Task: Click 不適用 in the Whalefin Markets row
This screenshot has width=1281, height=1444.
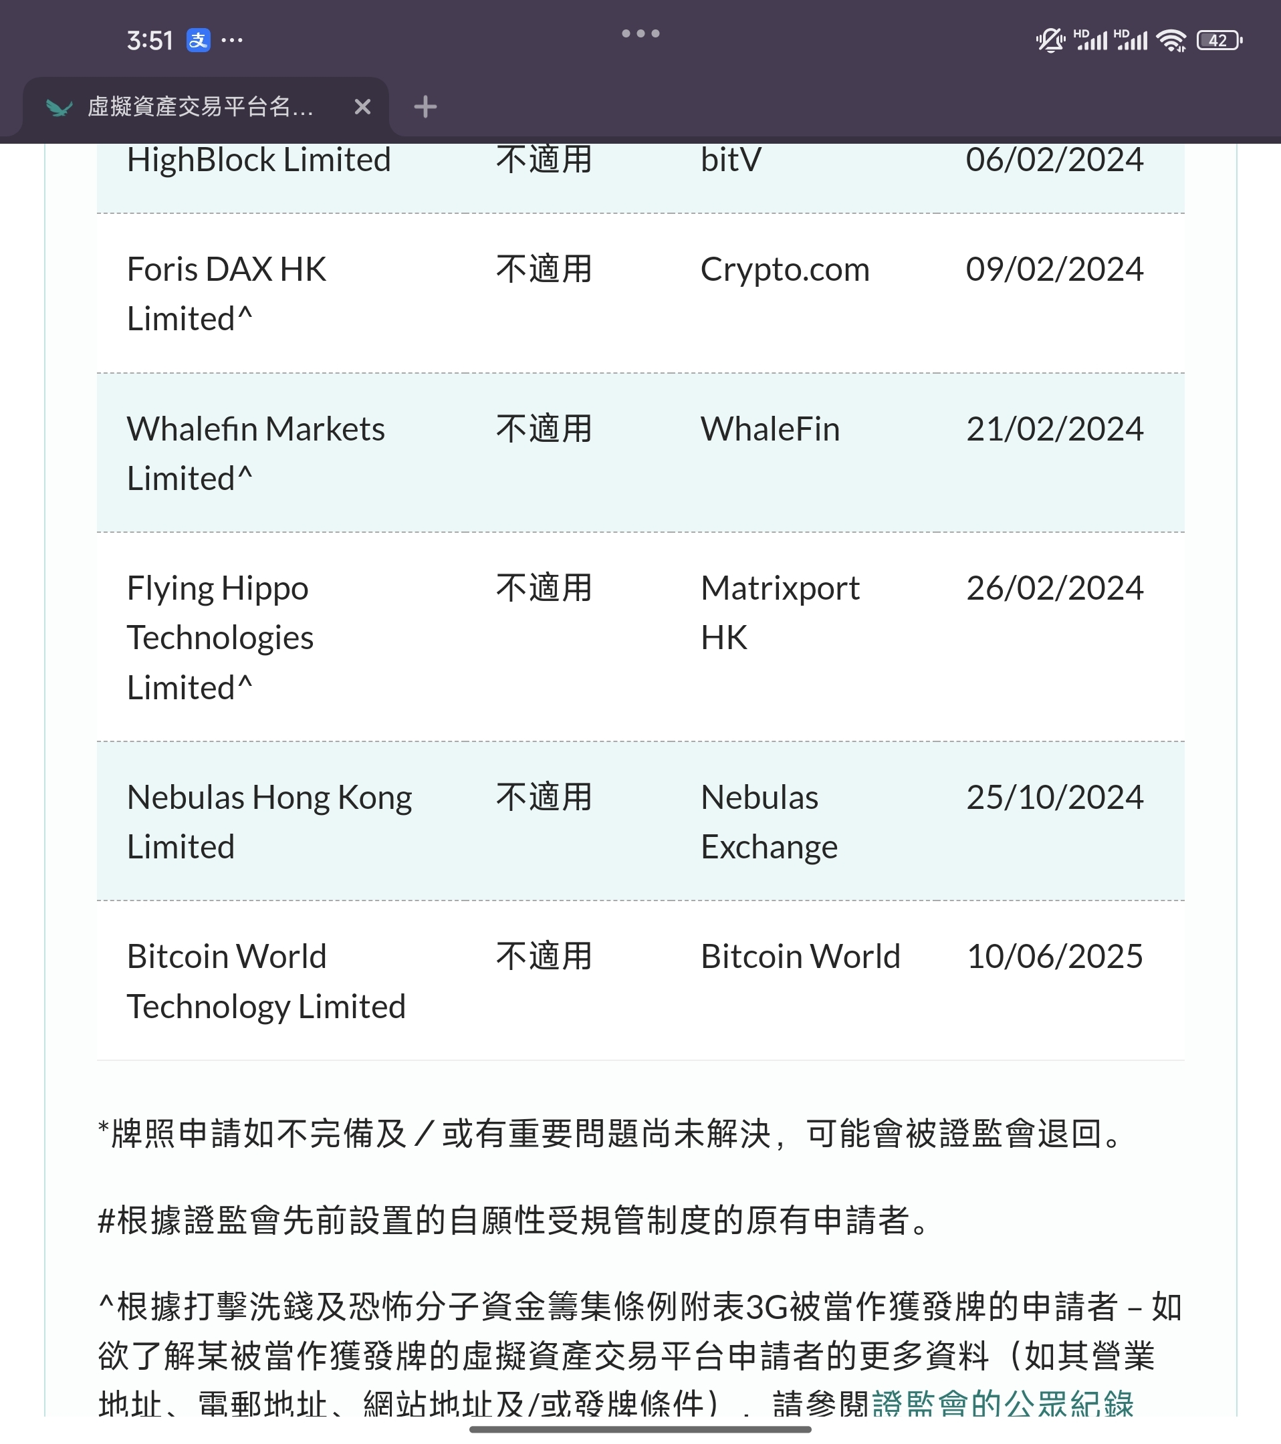Action: 544,429
